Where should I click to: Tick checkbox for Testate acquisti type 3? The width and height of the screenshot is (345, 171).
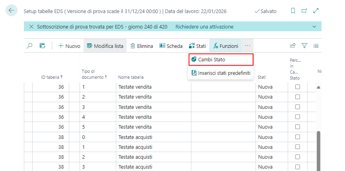coord(298,167)
